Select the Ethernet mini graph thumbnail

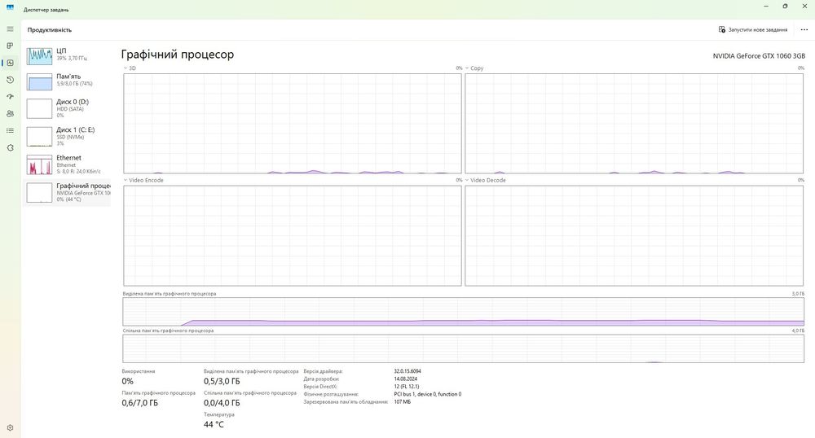click(x=39, y=164)
